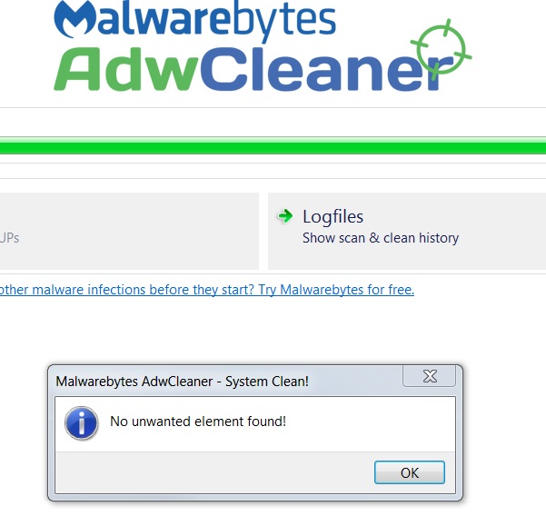Close the System Clean dialog with X

tap(430, 376)
